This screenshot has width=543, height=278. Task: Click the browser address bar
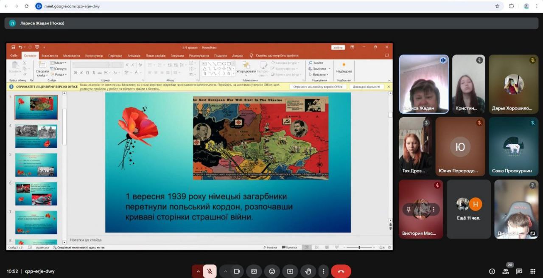point(267,6)
